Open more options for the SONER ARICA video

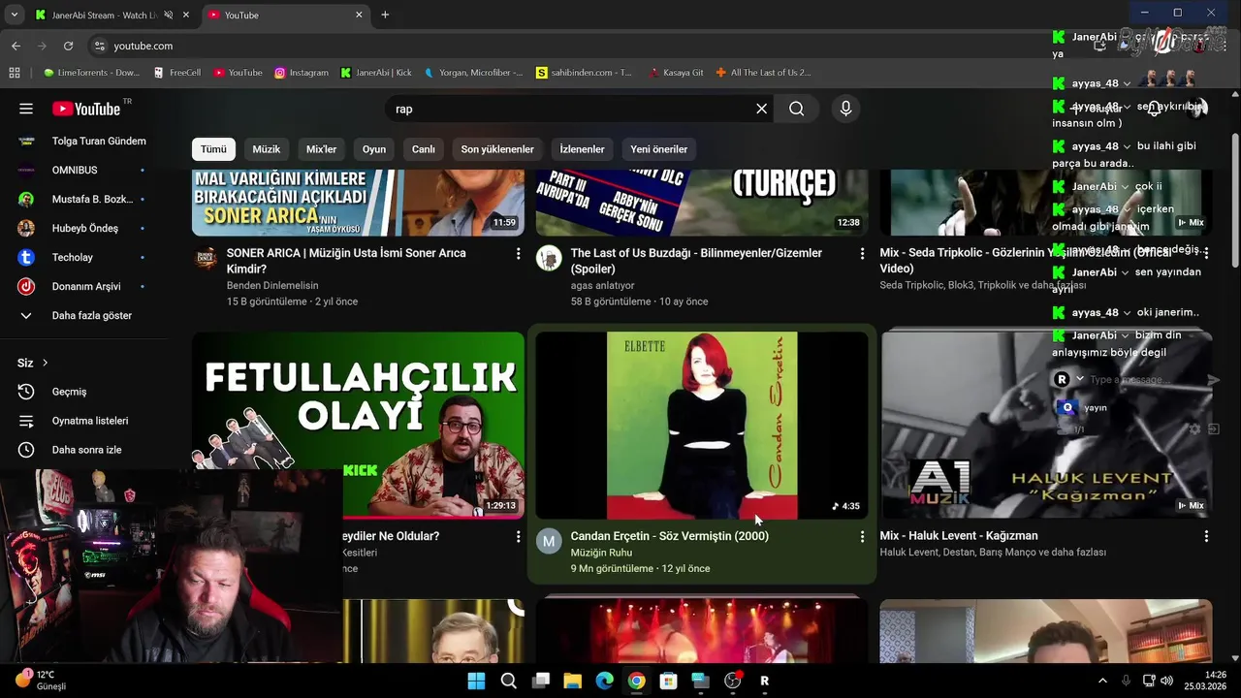(518, 253)
